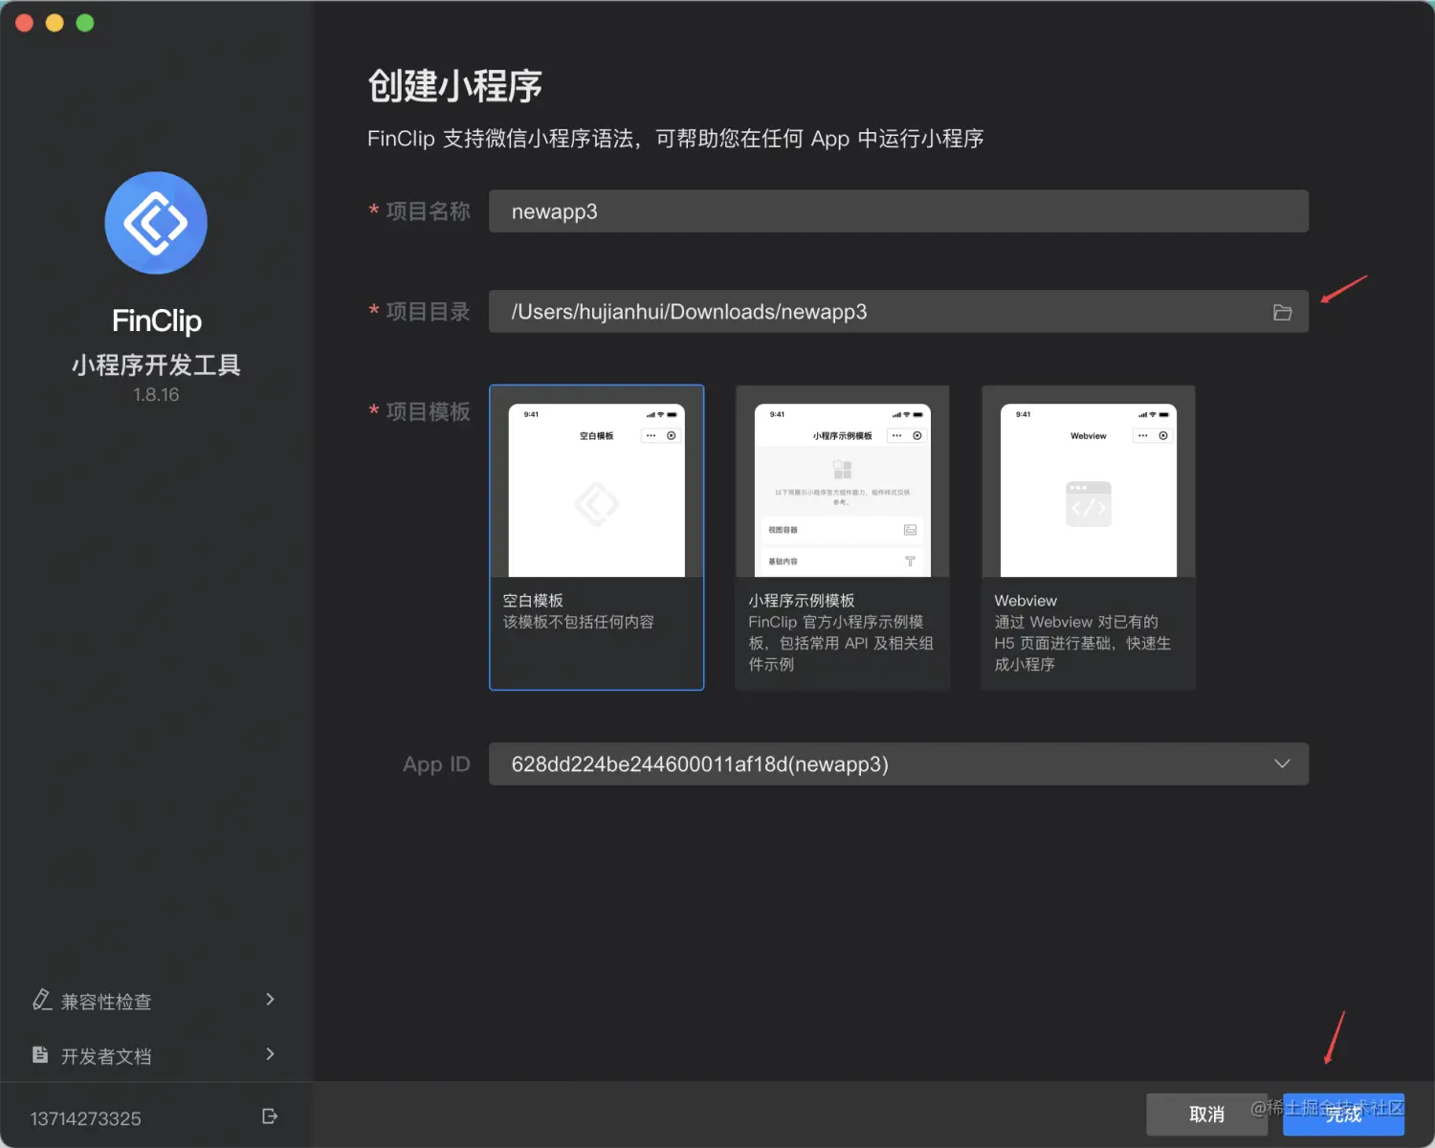This screenshot has height=1148, width=1435.
Task: Click the blue 完成 finish button
Action: 1343,1115
